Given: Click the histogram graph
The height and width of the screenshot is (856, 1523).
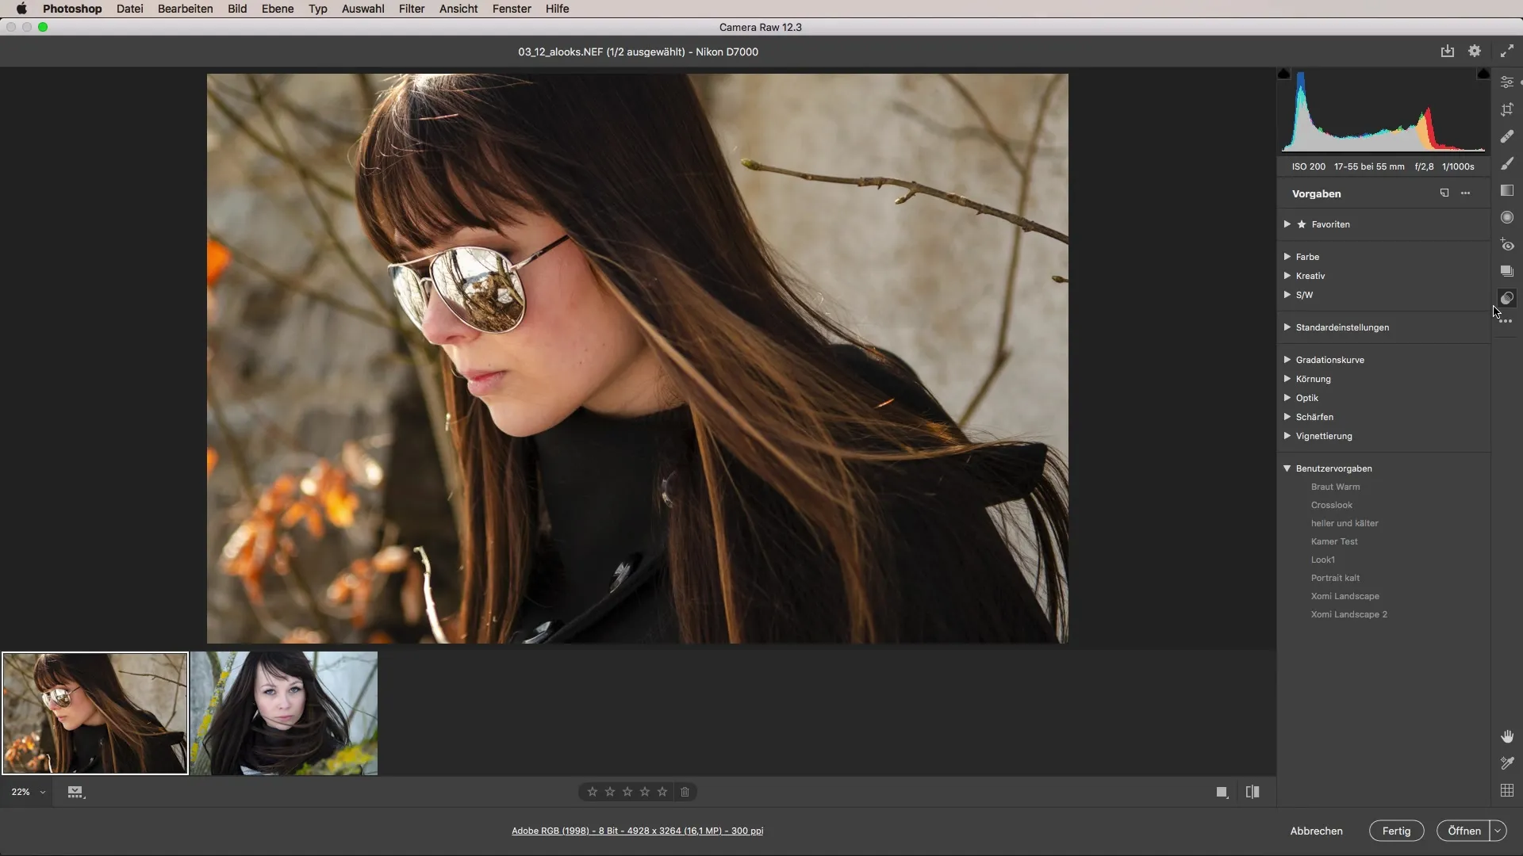Looking at the screenshot, I should (1383, 111).
